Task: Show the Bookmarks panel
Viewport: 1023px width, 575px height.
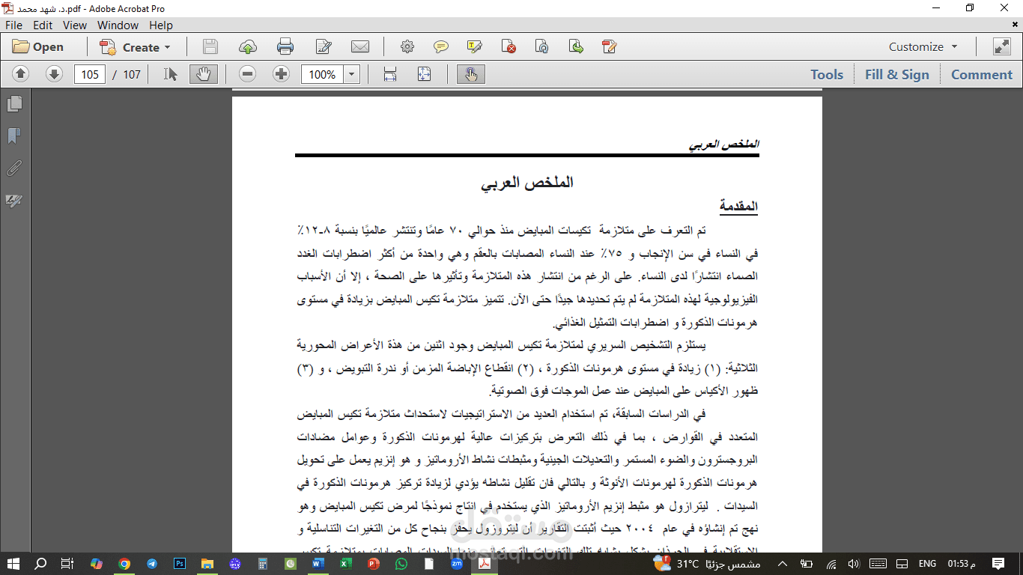Action: coord(14,136)
